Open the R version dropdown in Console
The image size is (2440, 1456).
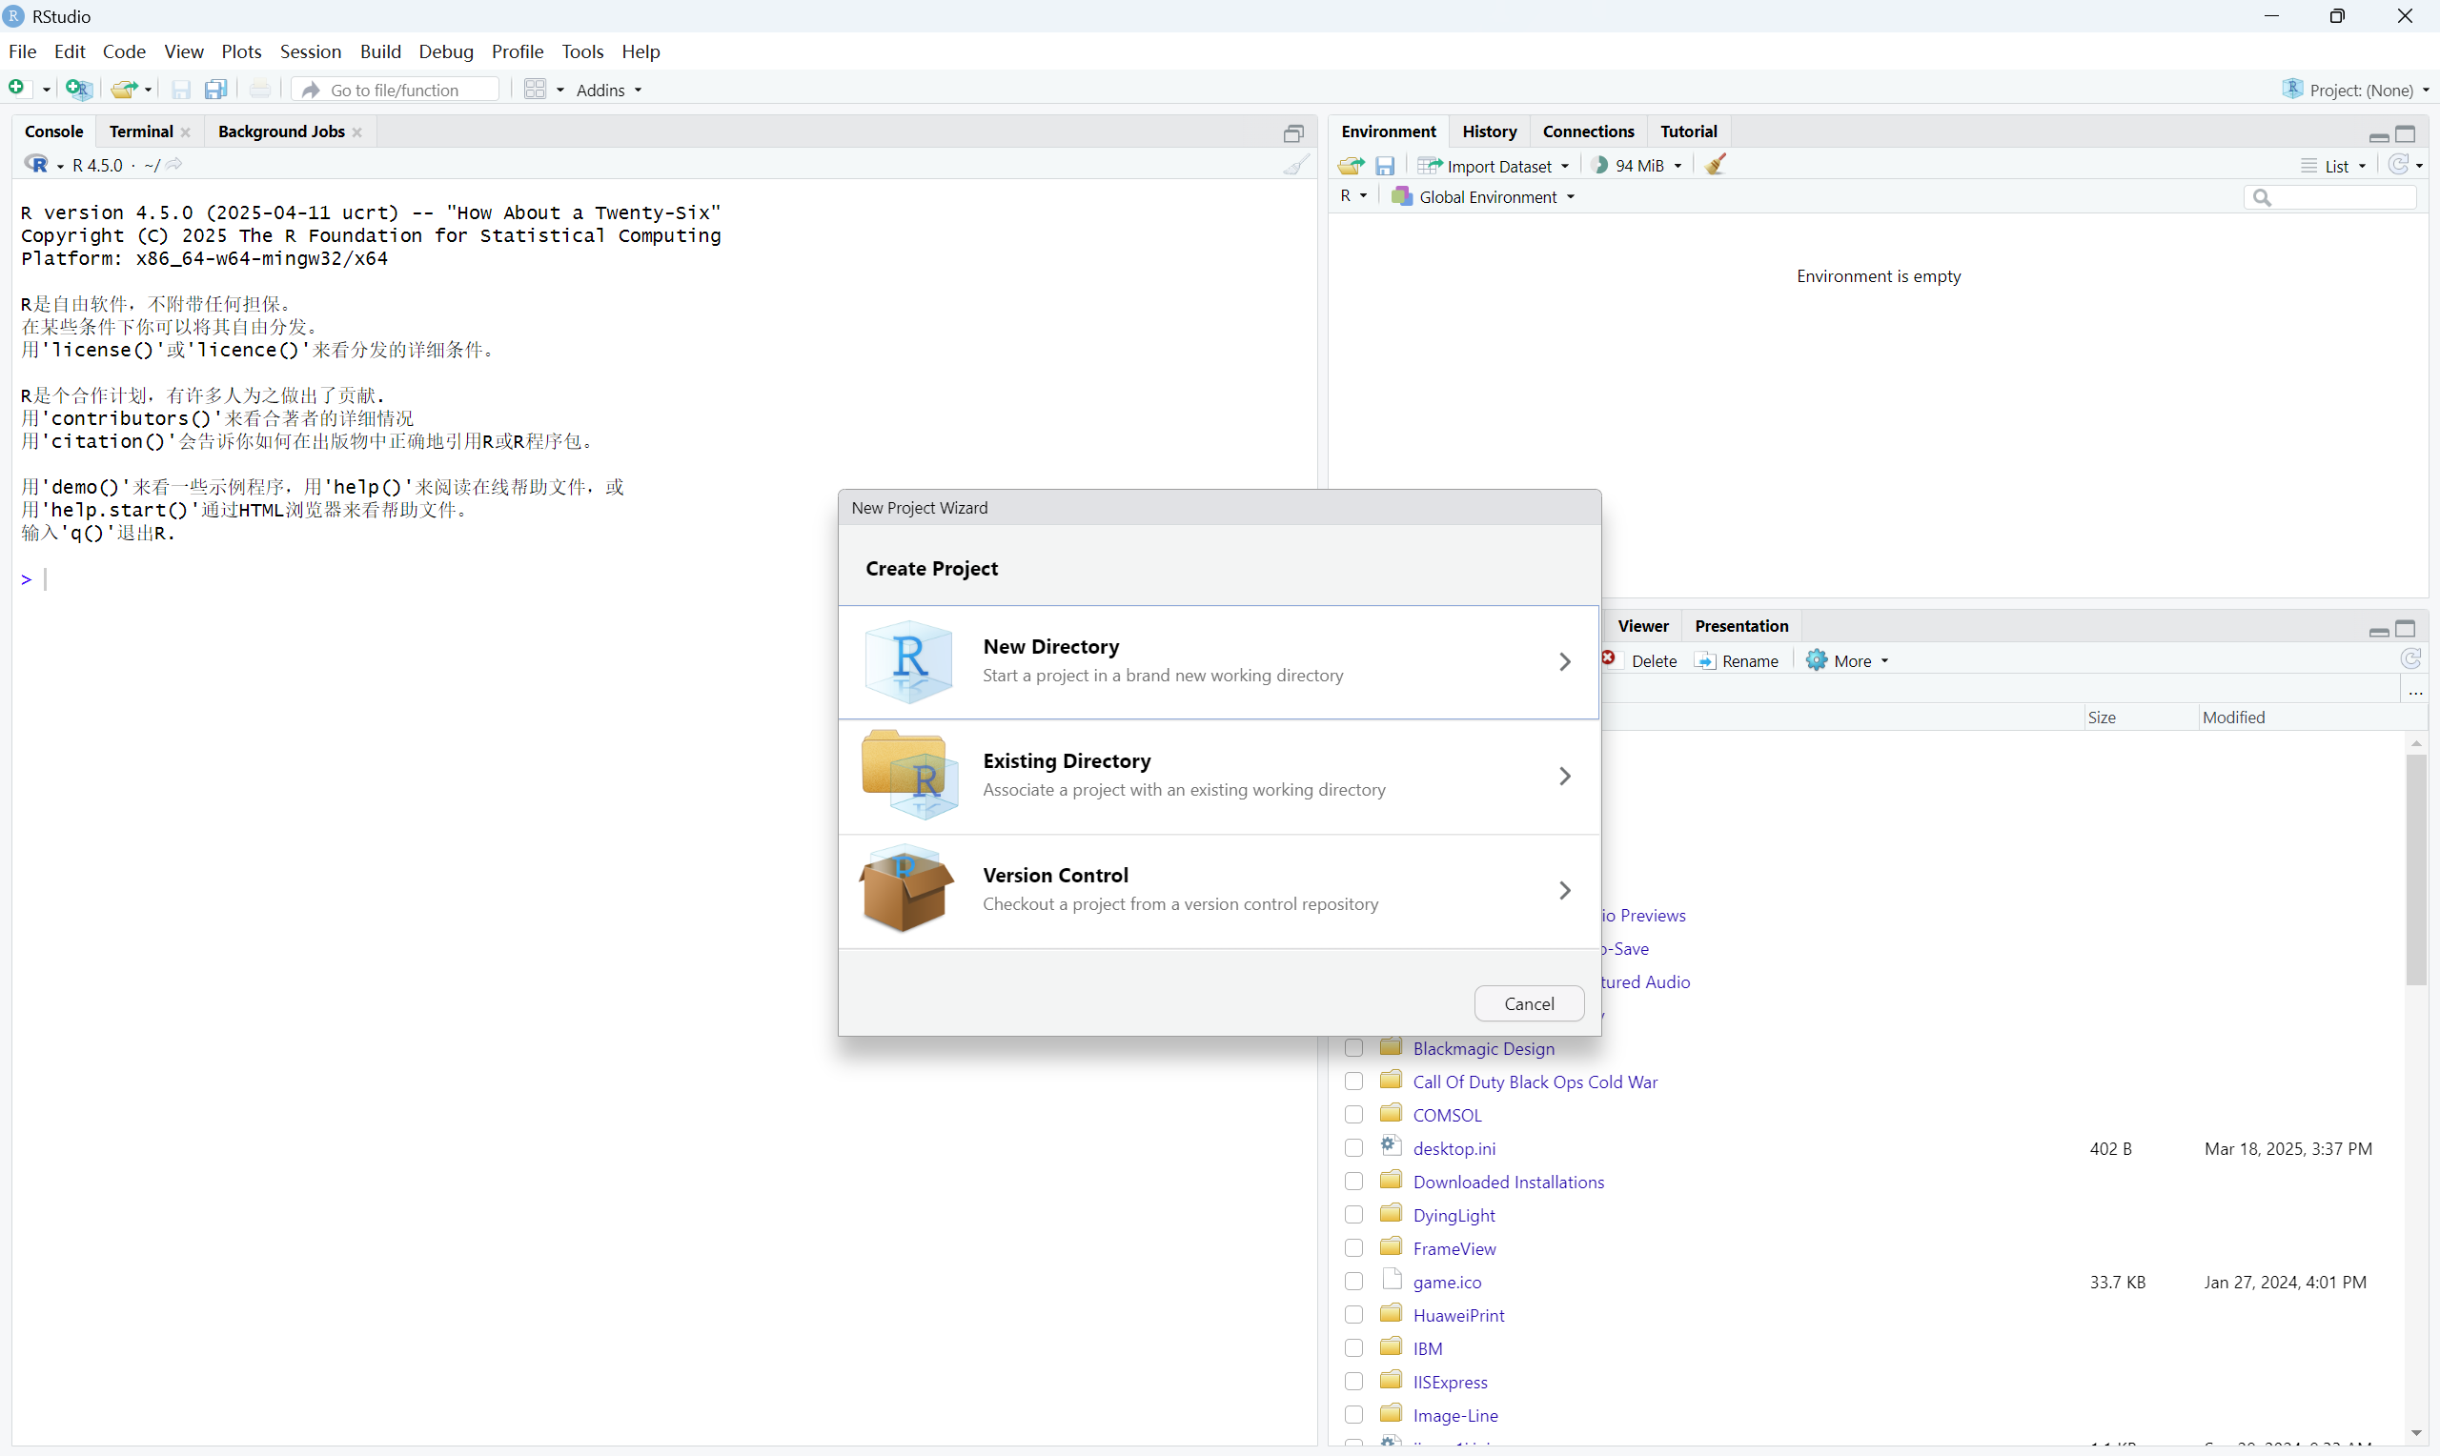(x=43, y=165)
